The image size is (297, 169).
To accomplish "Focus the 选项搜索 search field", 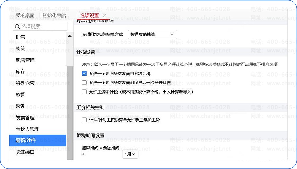I will 40,26.
